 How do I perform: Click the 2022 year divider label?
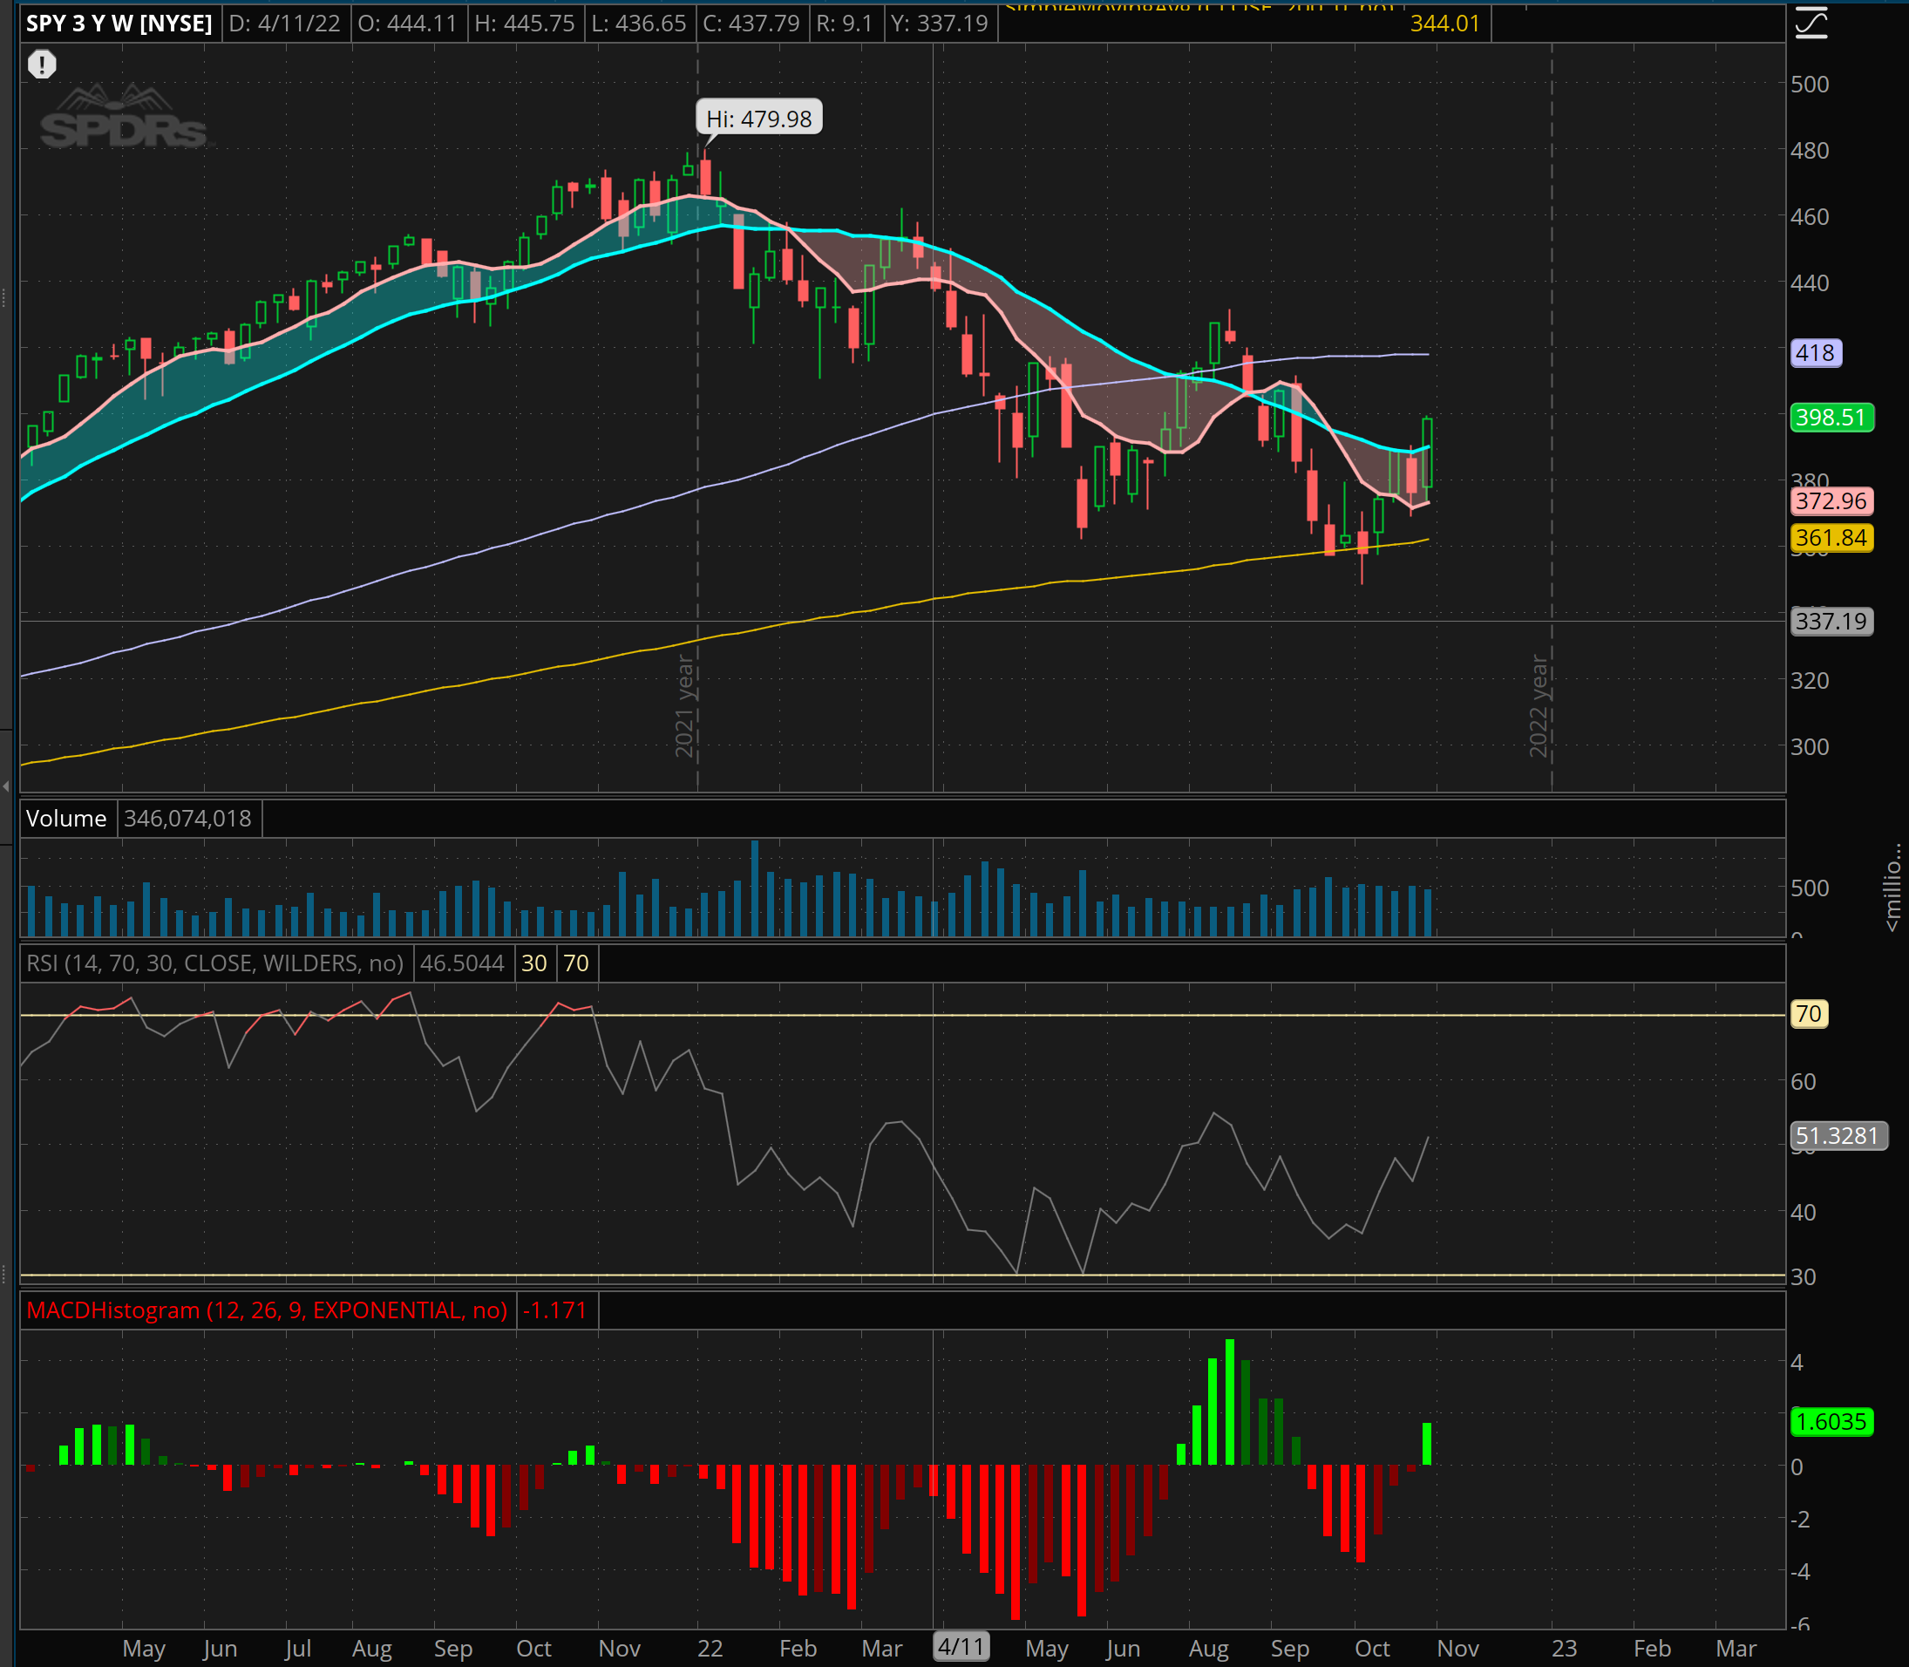click(1539, 706)
